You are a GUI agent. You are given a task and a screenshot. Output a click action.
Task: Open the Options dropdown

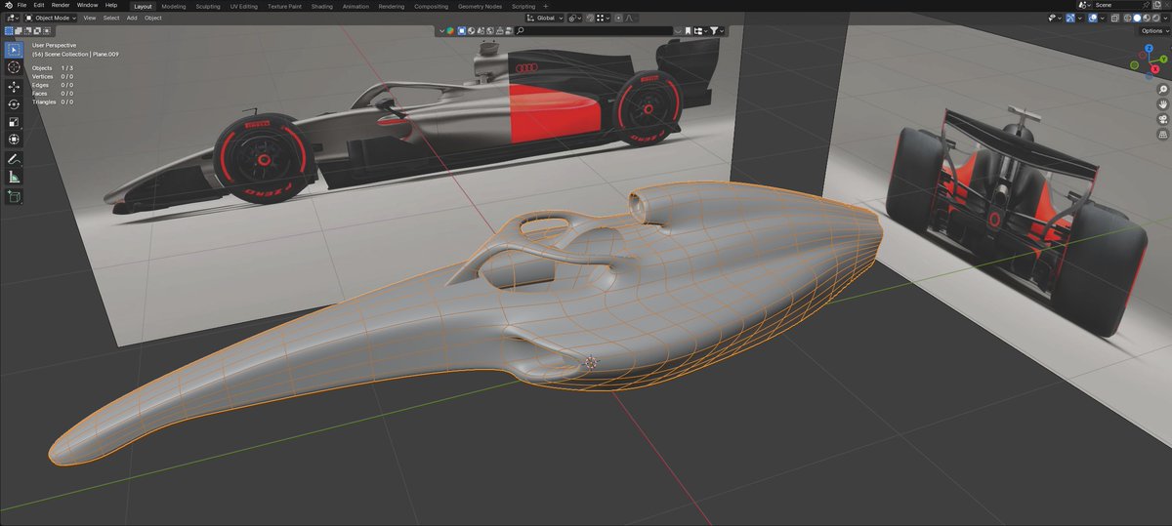[1155, 31]
